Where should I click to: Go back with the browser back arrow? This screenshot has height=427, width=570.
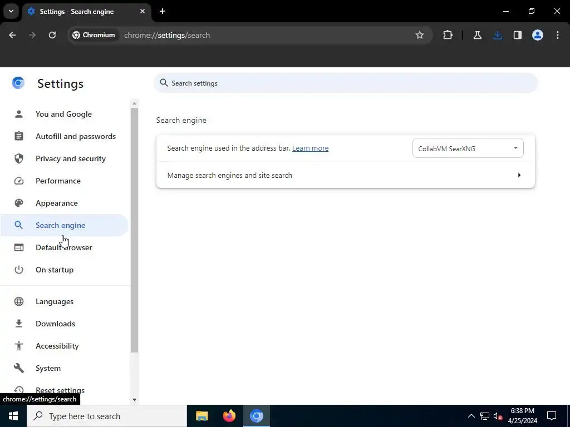coord(12,35)
